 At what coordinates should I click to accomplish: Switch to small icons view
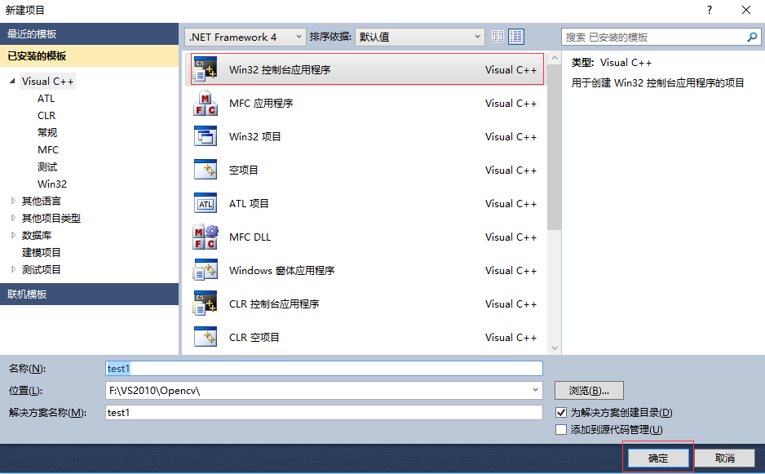(497, 37)
